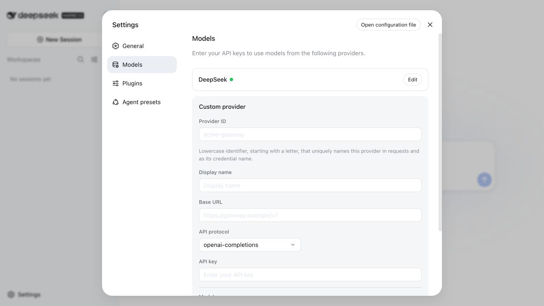Start a New Session in background
Image resolution: width=544 pixels, height=306 pixels.
59,40
